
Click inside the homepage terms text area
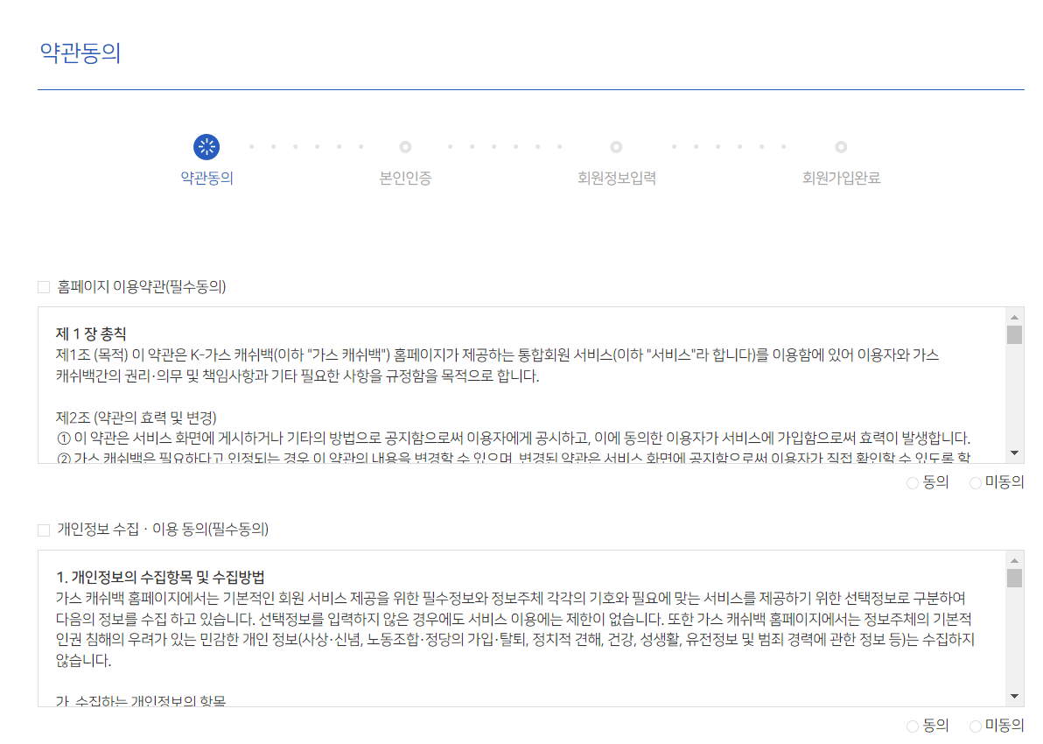(x=525, y=385)
